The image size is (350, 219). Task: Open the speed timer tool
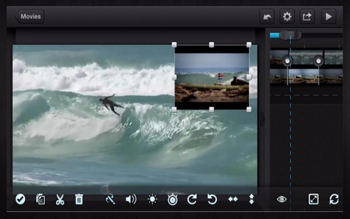point(172,199)
